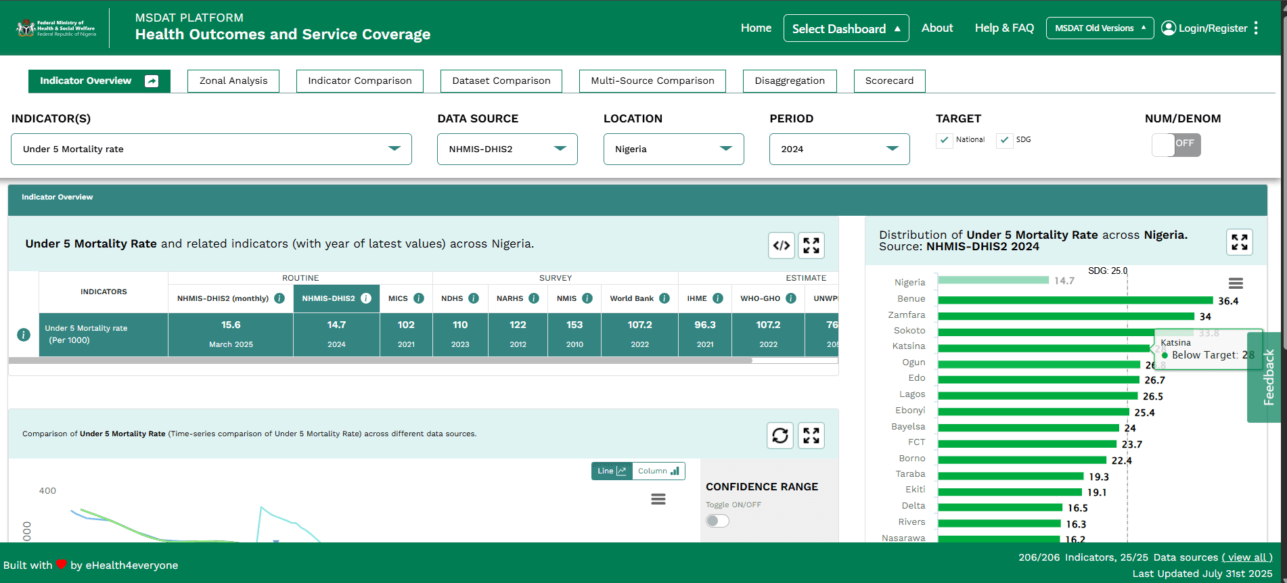Click the Login/Register link
Screen dimensions: 1287x583
click(1204, 28)
